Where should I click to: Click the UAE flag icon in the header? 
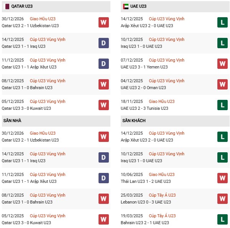point(126,6)
